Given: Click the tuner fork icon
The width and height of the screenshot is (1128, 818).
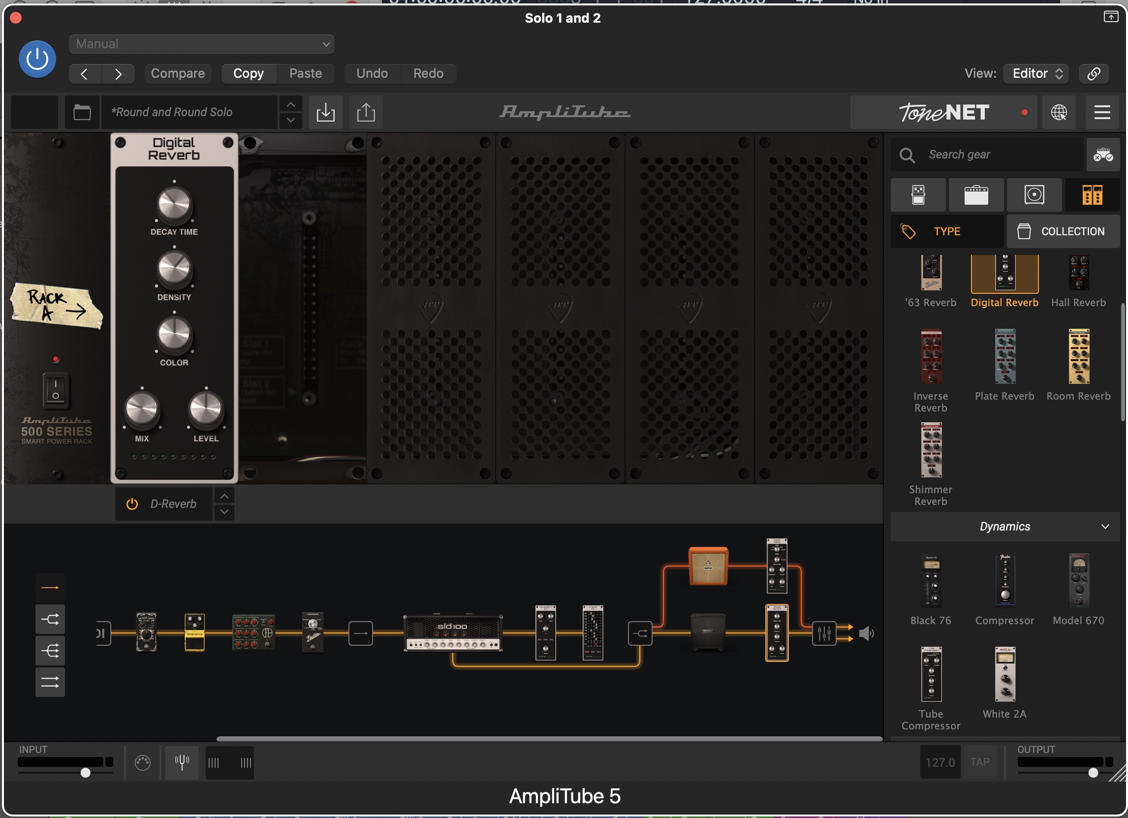Looking at the screenshot, I should point(182,762).
